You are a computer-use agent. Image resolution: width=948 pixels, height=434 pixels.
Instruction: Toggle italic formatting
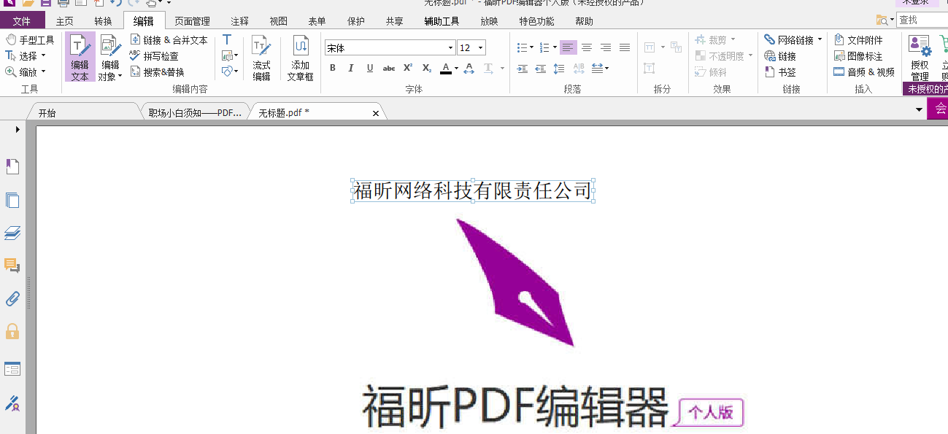(x=351, y=69)
